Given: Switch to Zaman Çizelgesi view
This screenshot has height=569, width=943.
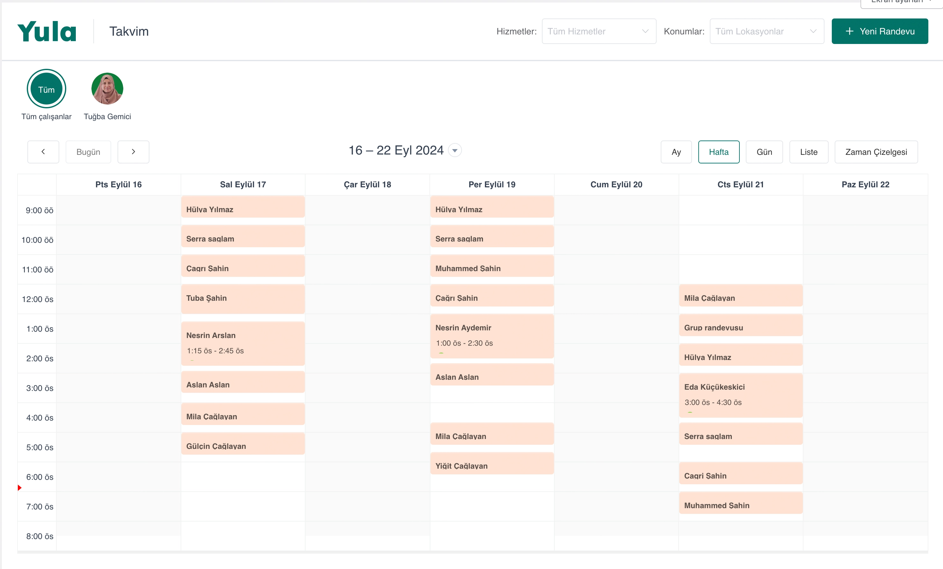Looking at the screenshot, I should tap(876, 152).
